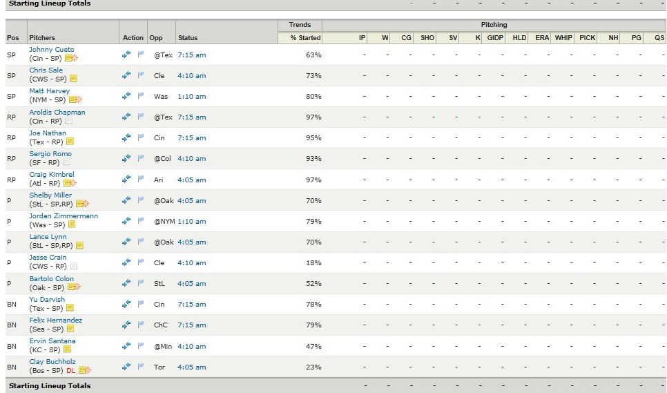Click the move icon for Yu Darvish
This screenshot has height=393, width=667.
click(126, 304)
